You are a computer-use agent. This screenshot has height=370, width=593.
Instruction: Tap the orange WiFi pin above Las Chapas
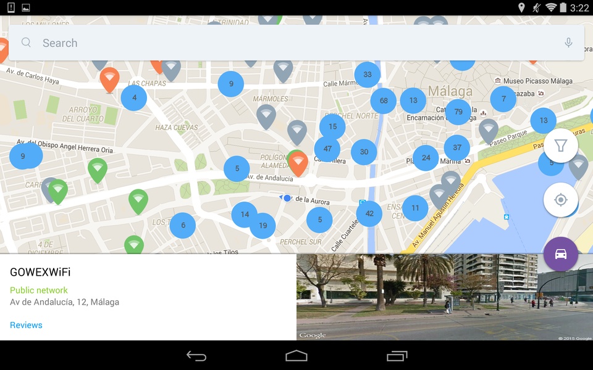point(110,80)
